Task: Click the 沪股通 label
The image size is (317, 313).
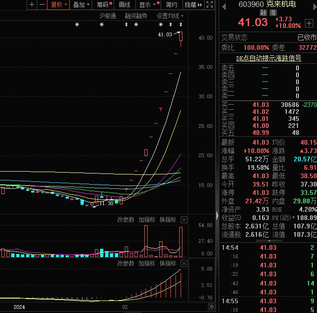Action: coord(108,16)
